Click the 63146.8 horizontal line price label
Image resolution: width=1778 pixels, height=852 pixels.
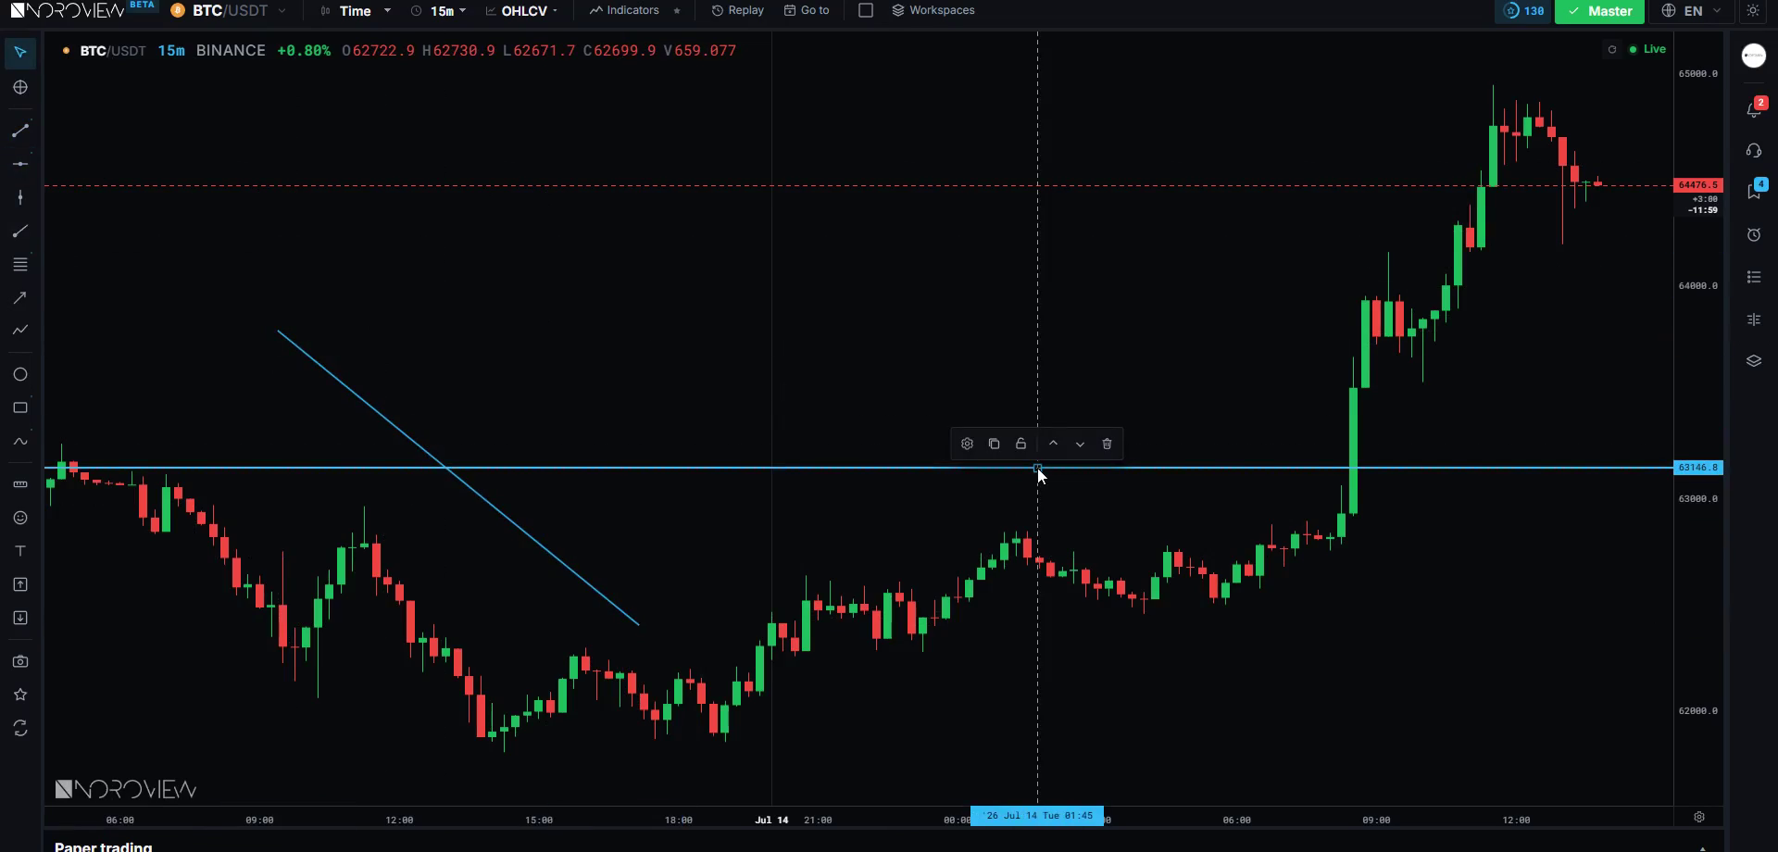click(1698, 468)
